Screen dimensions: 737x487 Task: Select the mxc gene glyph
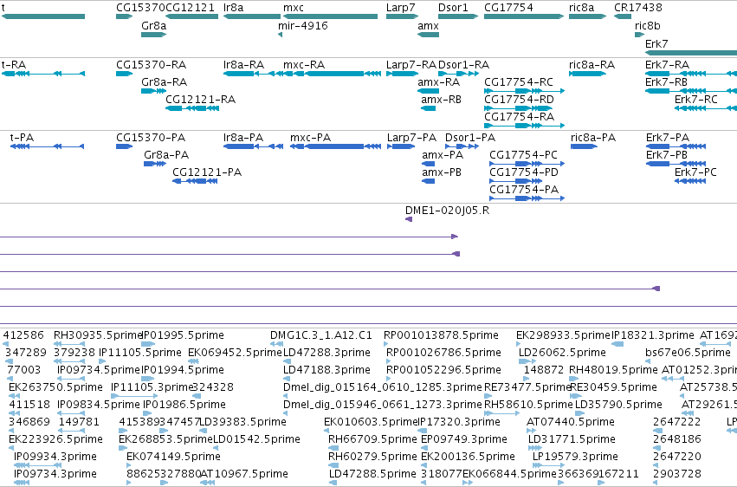pyautogui.click(x=330, y=16)
